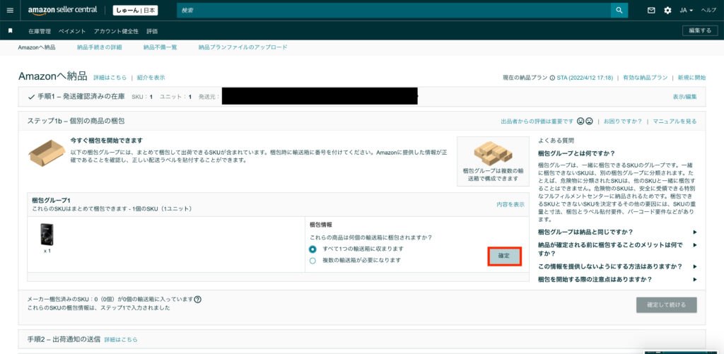Click the help question mark icon beside メーカー梱包済みのSKU
The width and height of the screenshot is (724, 354).
click(198, 299)
